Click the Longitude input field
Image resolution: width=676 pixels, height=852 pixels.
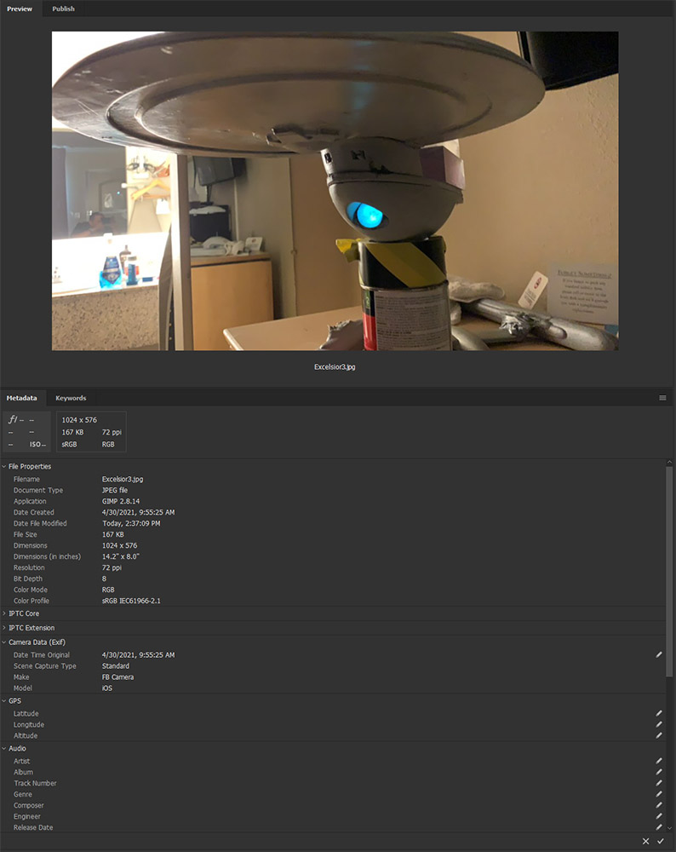375,724
